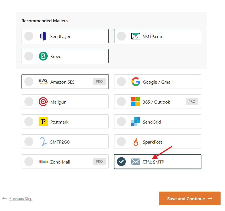The width and height of the screenshot is (225, 211).
Task: Select the SparkPost radio button
Action: [x=121, y=142]
